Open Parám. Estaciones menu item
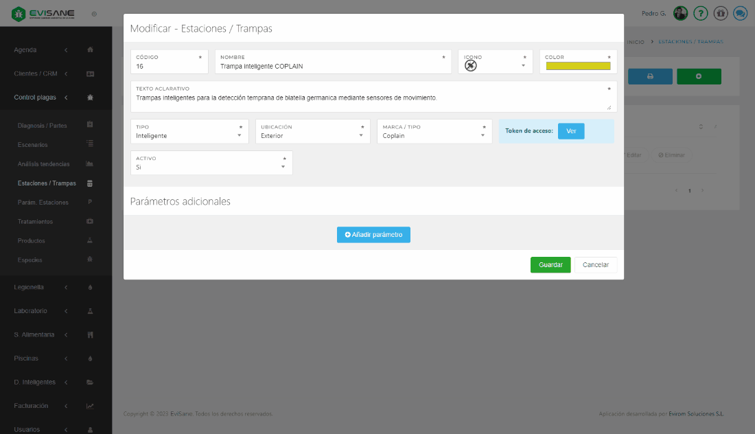Viewport: 755px width, 434px height. click(43, 203)
